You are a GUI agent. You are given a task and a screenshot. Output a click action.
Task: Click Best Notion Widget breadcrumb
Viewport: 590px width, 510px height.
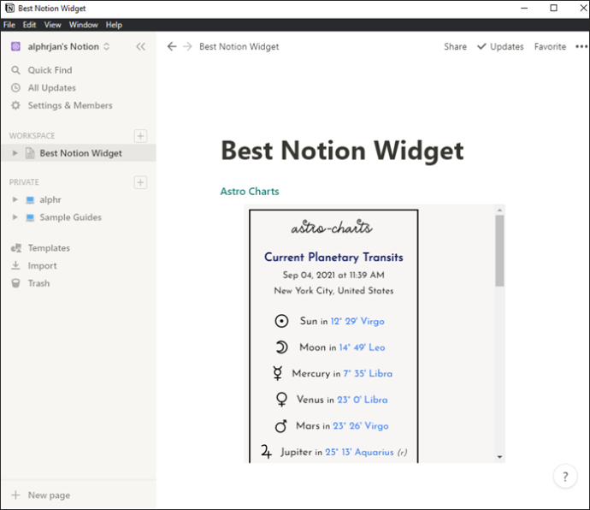pyautogui.click(x=239, y=47)
